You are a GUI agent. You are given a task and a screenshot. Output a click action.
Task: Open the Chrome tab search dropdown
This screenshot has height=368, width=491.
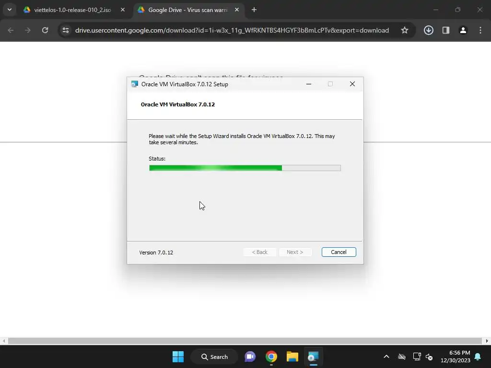point(10,10)
